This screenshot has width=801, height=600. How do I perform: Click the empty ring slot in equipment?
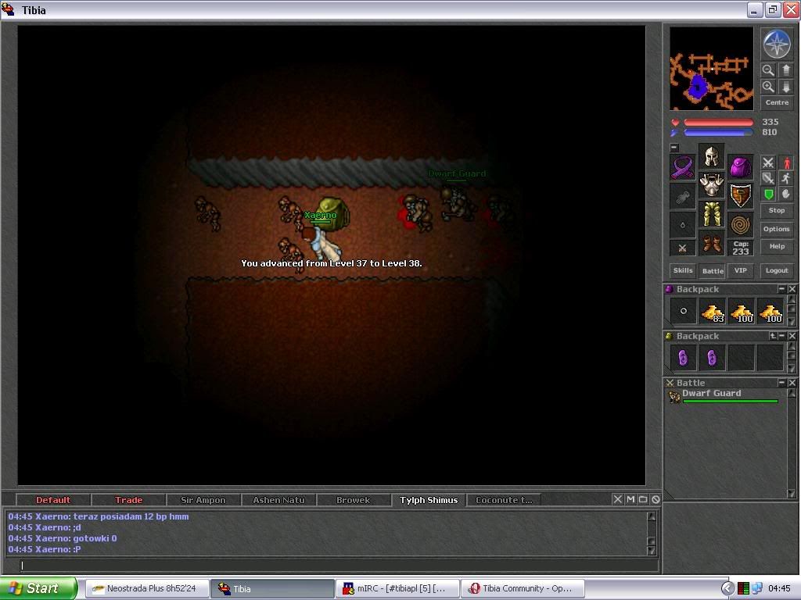pos(682,224)
